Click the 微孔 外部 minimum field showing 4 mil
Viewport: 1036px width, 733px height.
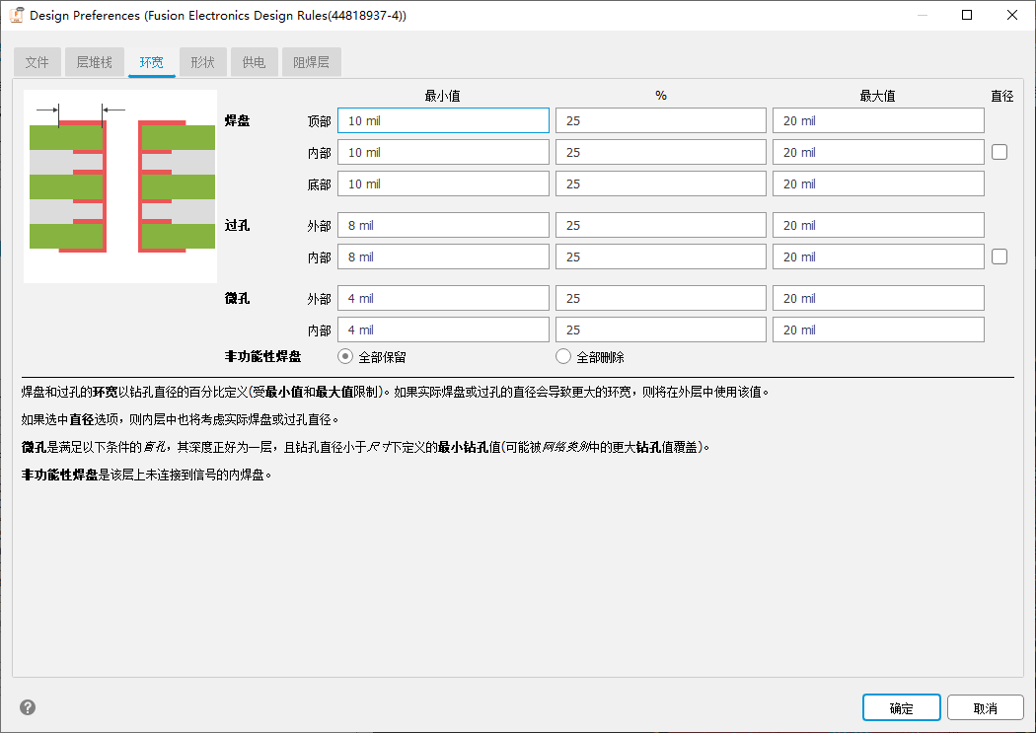pyautogui.click(x=442, y=297)
